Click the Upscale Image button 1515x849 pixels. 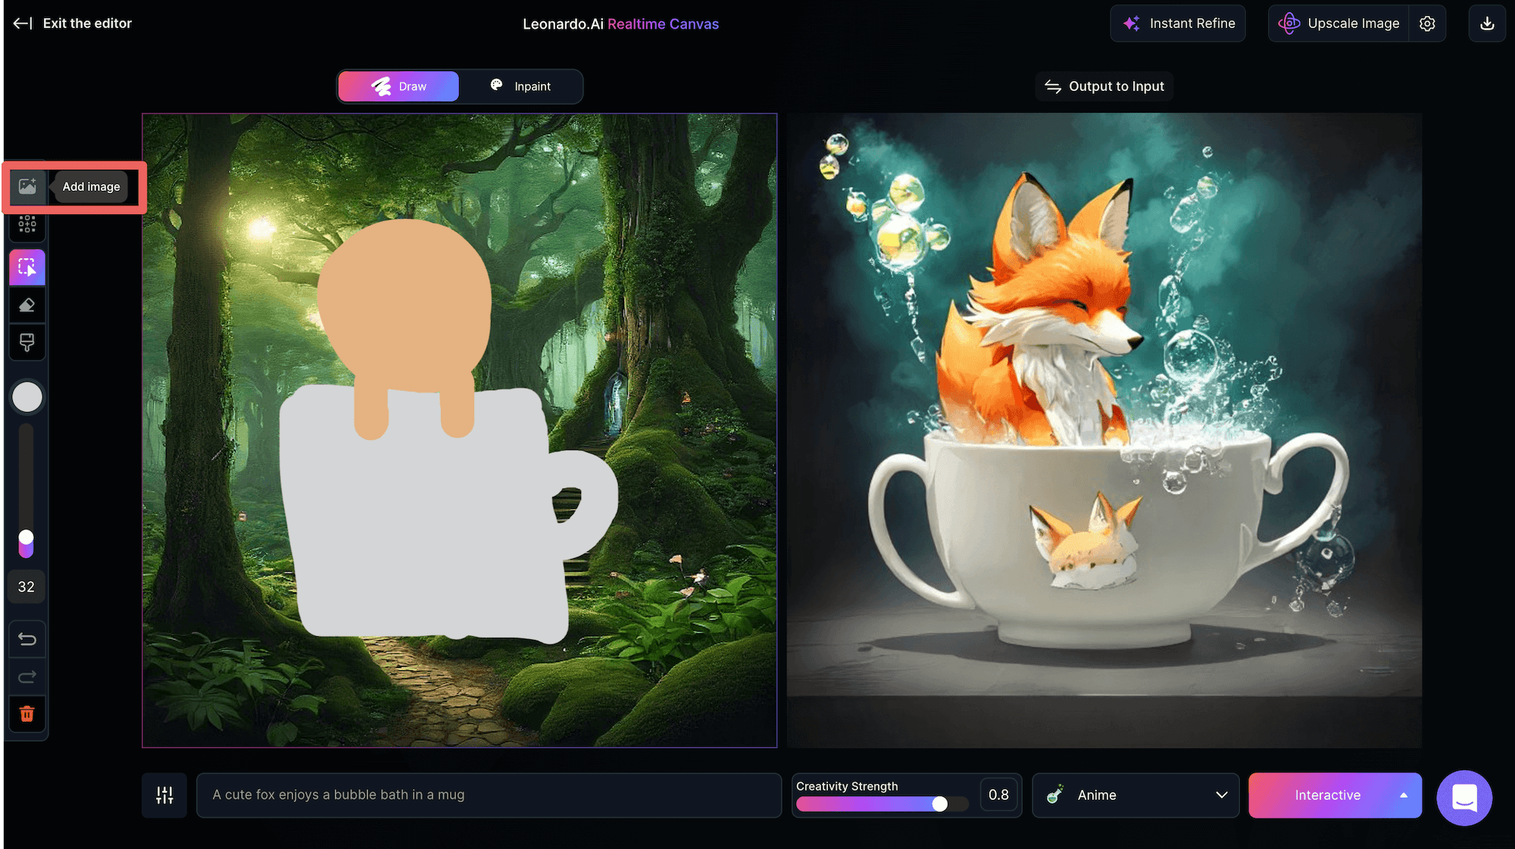pos(1339,23)
